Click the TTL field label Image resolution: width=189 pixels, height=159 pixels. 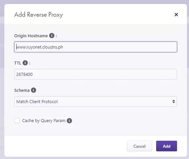[x=18, y=63]
